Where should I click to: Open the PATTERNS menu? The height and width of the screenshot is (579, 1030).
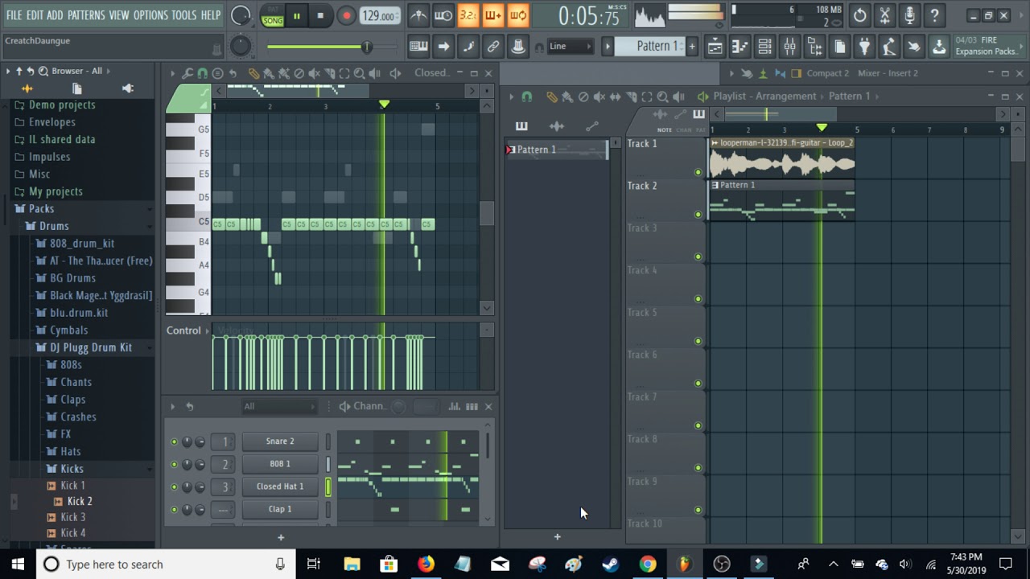click(x=85, y=15)
